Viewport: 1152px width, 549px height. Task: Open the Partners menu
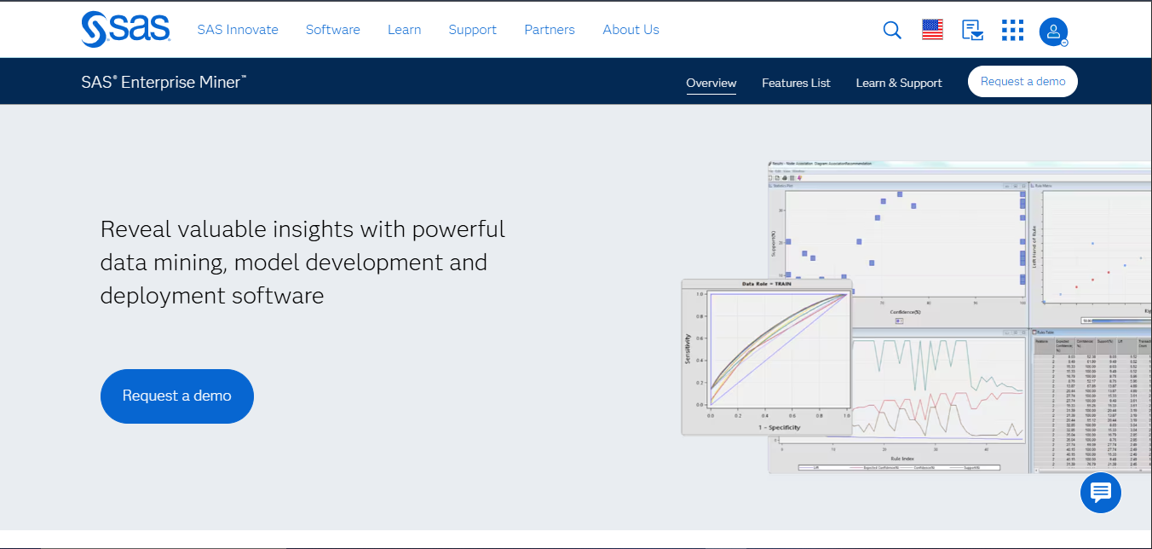(550, 29)
